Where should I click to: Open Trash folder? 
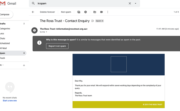[2, 58]
